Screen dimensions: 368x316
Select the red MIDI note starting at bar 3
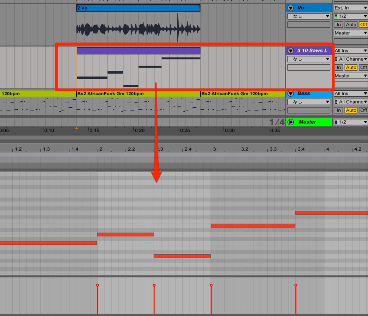coord(253,226)
